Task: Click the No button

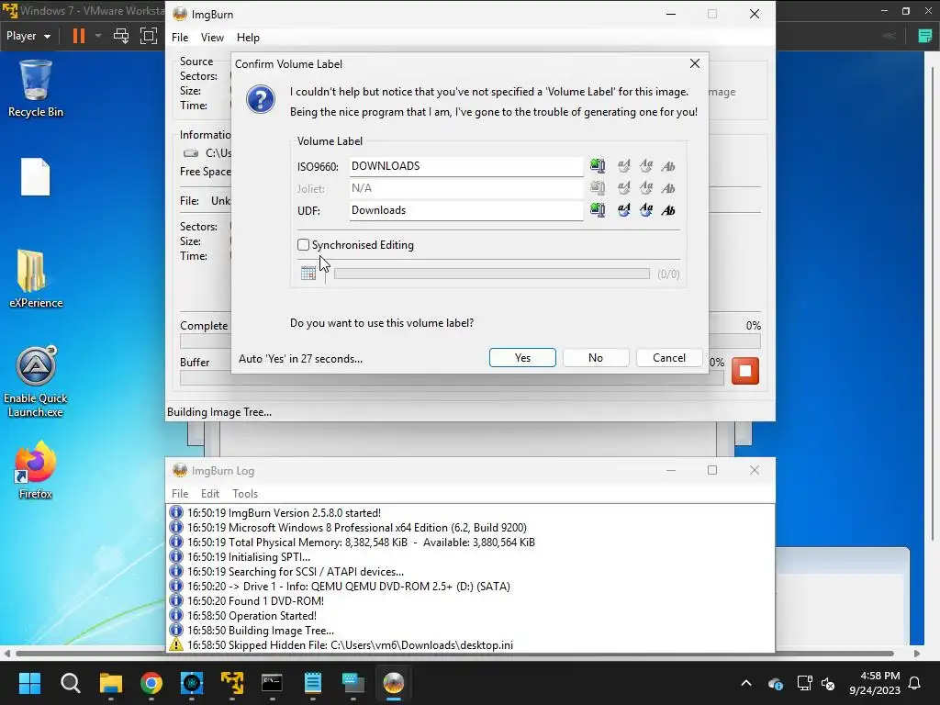Action: pyautogui.click(x=595, y=358)
